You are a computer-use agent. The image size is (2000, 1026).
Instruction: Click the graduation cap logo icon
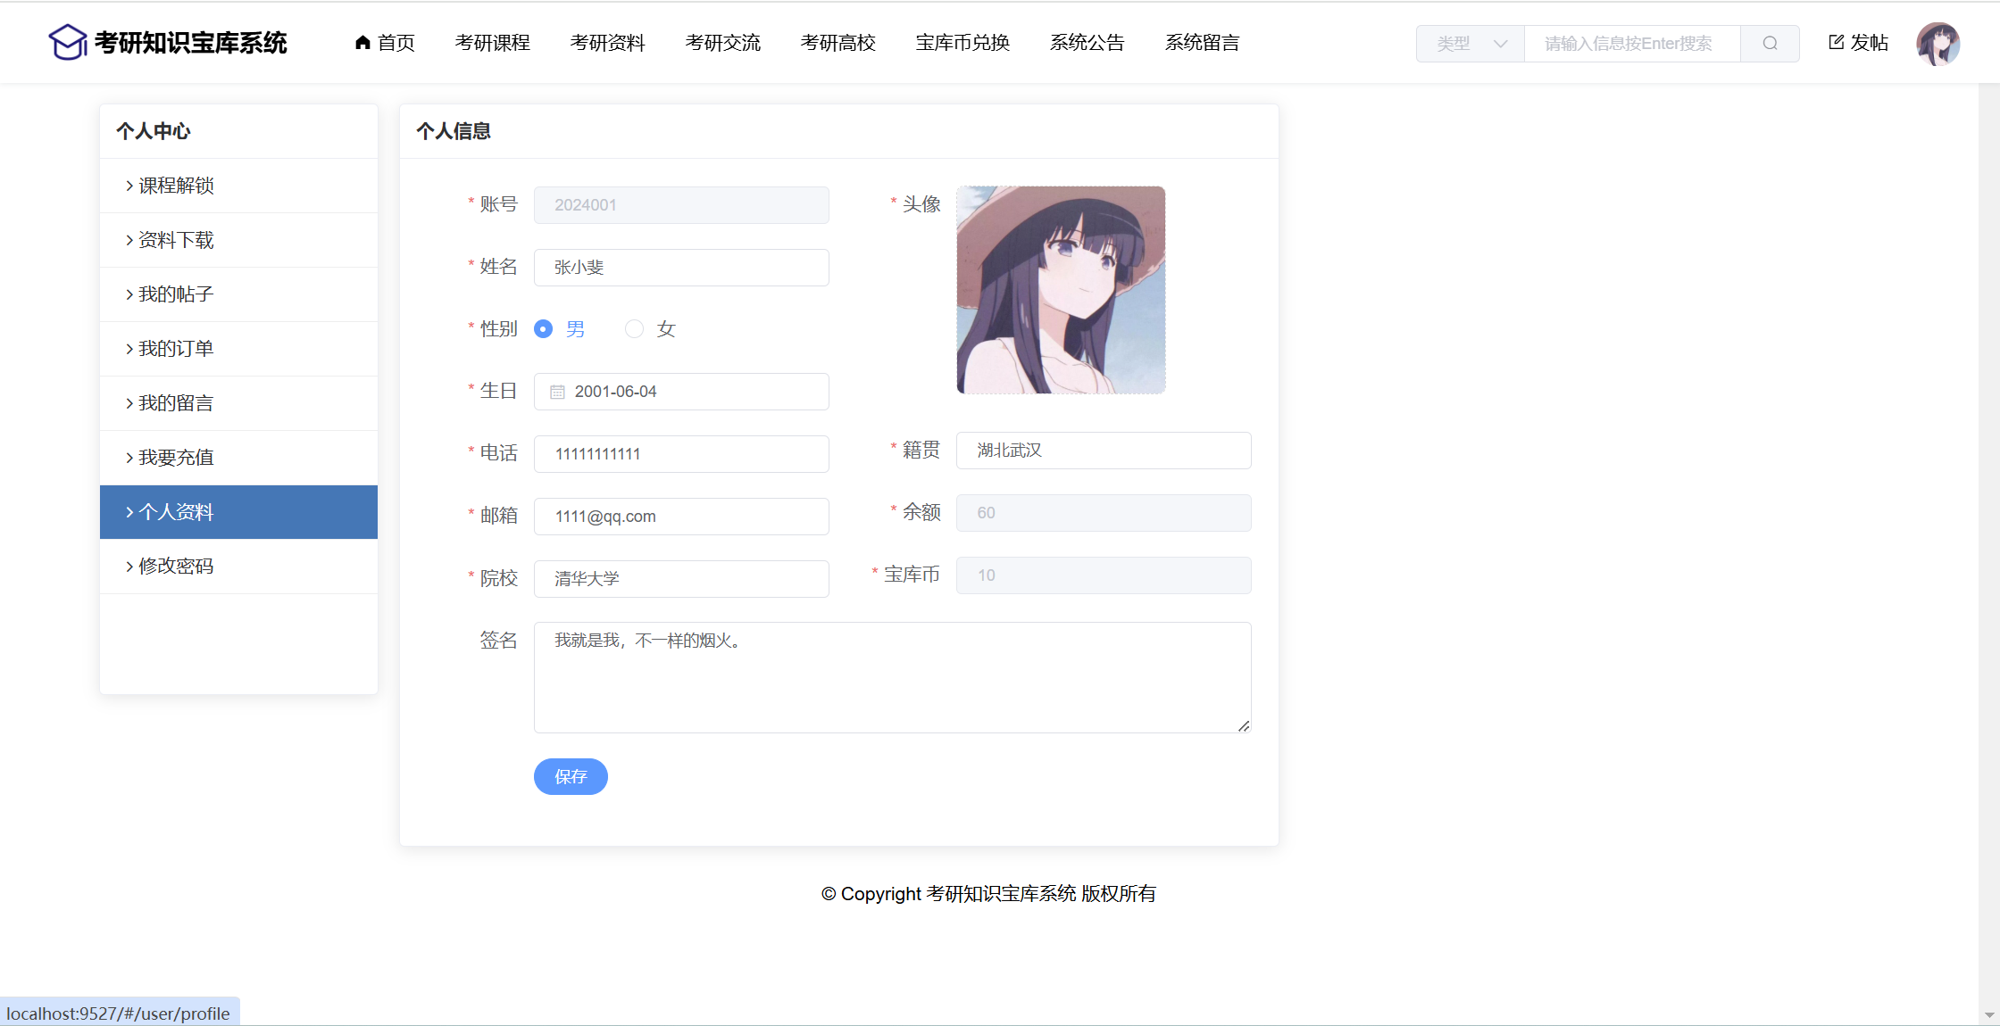click(68, 42)
